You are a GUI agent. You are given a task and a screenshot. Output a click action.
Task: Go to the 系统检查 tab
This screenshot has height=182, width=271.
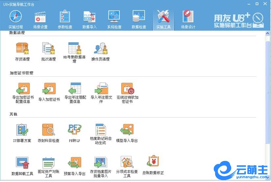click(114, 19)
